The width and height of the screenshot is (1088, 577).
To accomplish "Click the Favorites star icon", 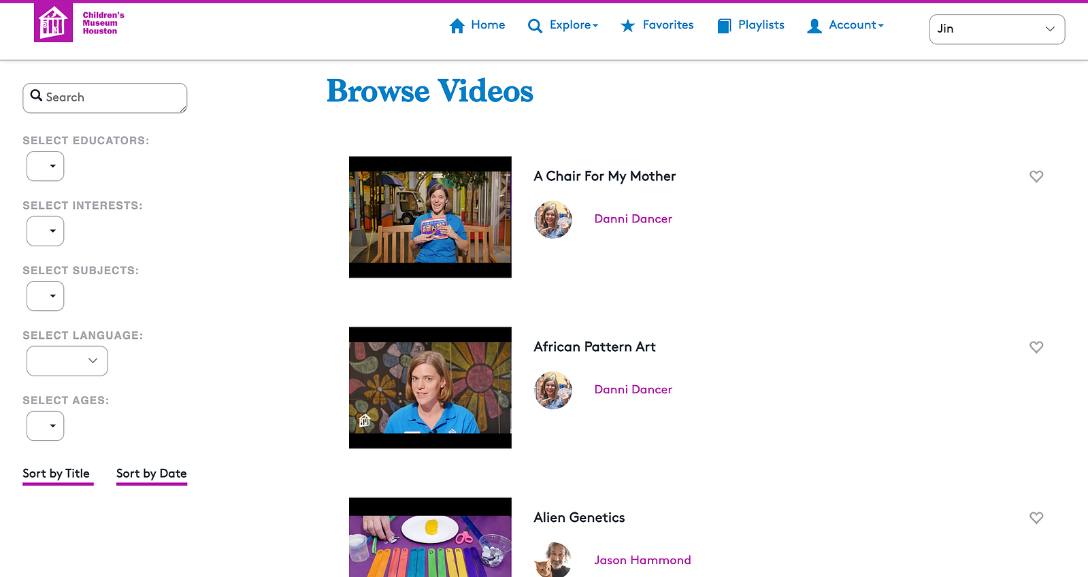I will click(628, 26).
